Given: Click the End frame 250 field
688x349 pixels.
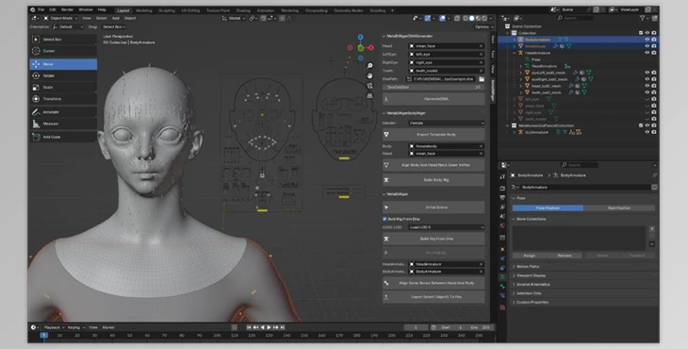Looking at the screenshot, I should (x=480, y=327).
